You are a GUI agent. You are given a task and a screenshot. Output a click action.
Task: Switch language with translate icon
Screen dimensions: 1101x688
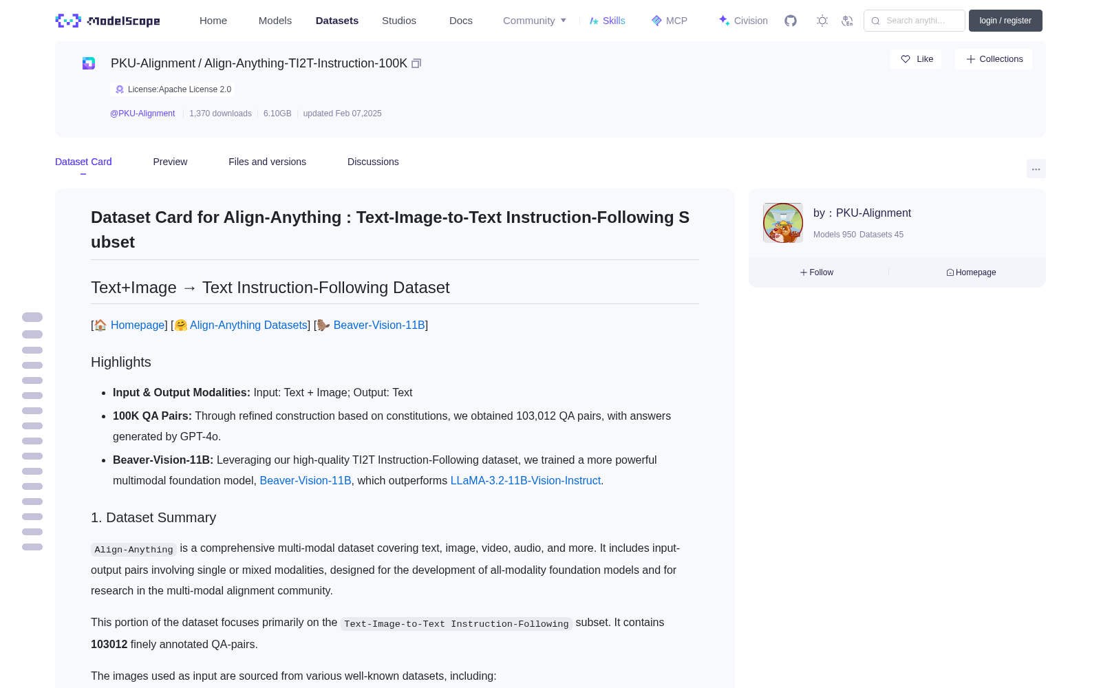(x=848, y=21)
